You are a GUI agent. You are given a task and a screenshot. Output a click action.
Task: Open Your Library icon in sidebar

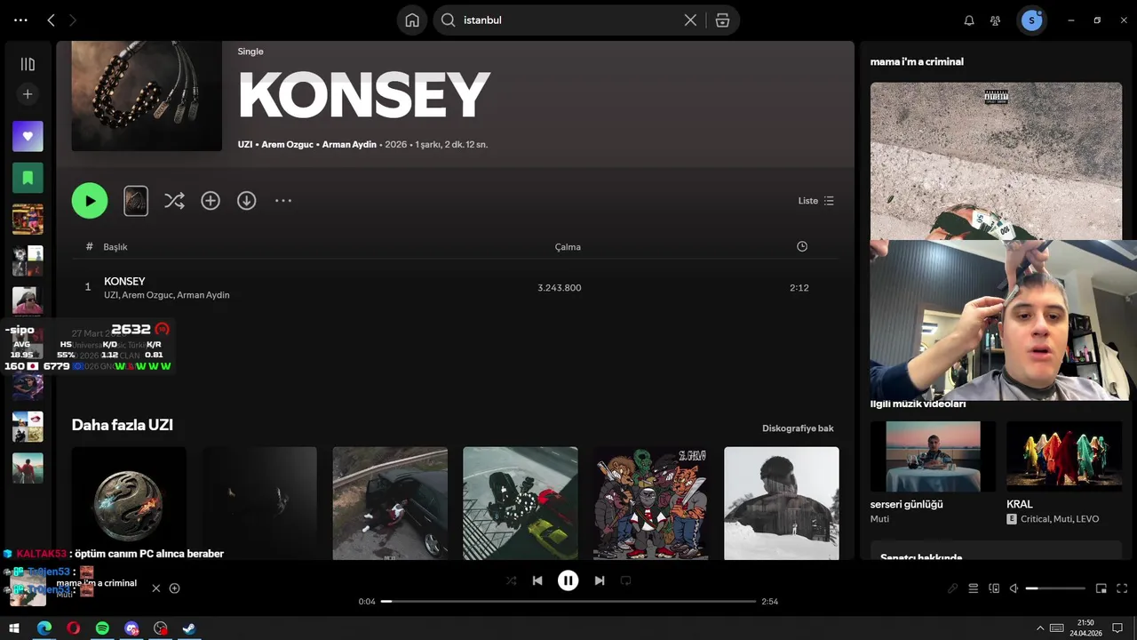pos(28,64)
